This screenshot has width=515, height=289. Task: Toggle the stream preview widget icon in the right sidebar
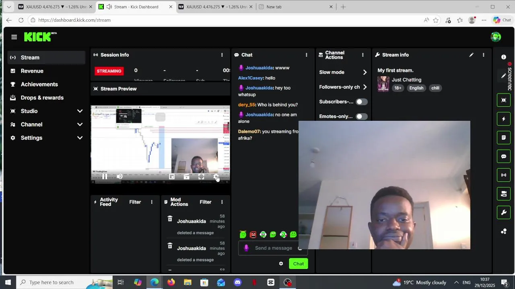click(x=504, y=100)
